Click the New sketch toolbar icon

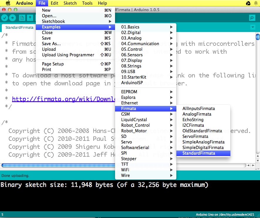point(22,18)
